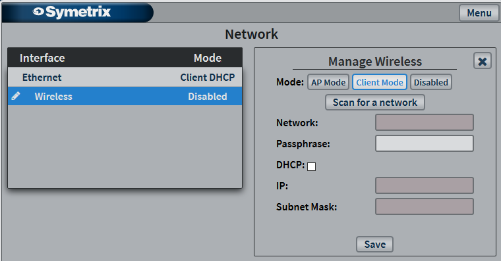This screenshot has height=261, width=501.
Task: Click the Symetrix logo
Action: (x=73, y=12)
